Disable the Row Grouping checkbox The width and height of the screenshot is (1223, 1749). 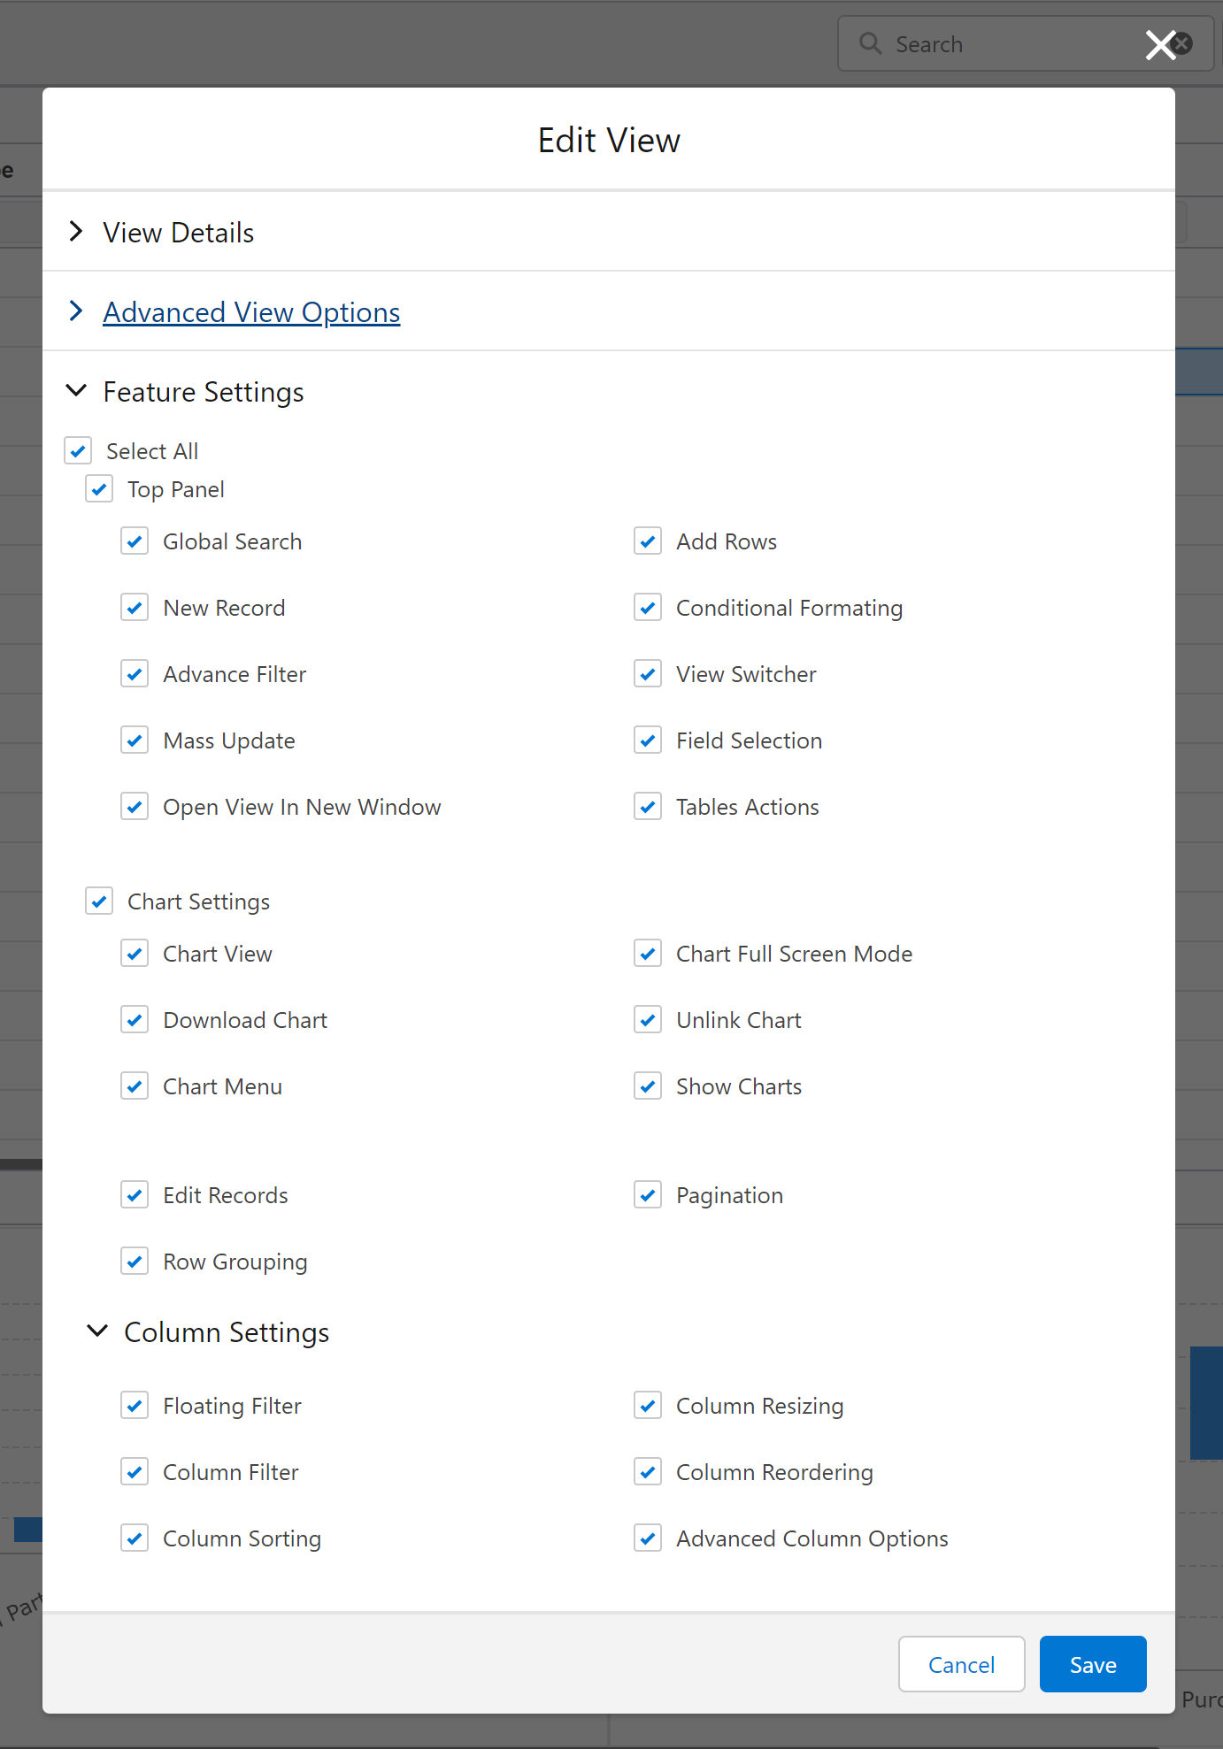click(x=135, y=1262)
